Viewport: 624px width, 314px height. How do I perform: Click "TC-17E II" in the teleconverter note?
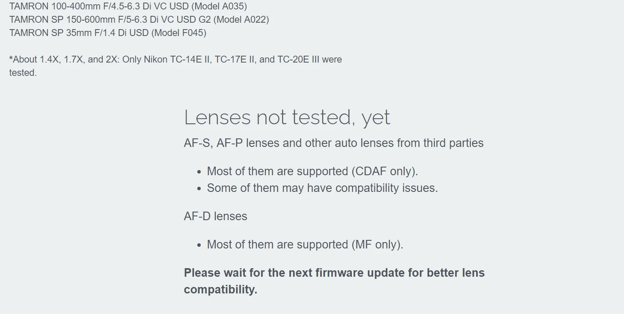click(x=235, y=60)
